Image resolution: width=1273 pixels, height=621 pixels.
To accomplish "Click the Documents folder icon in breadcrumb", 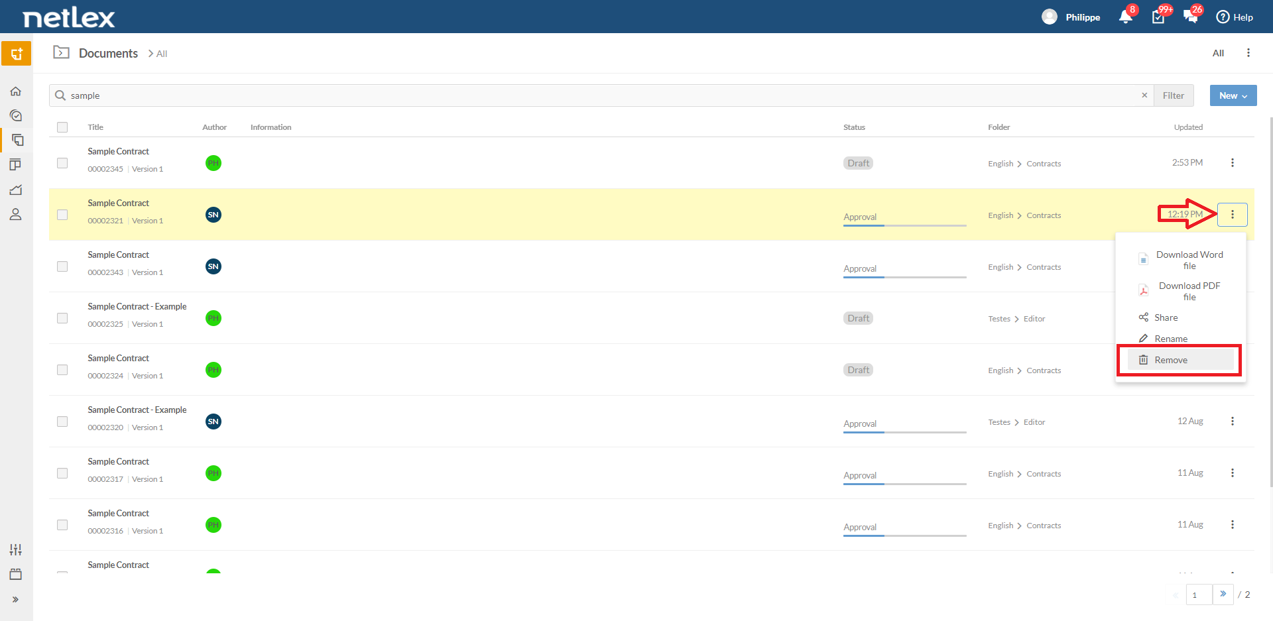I will pos(62,52).
